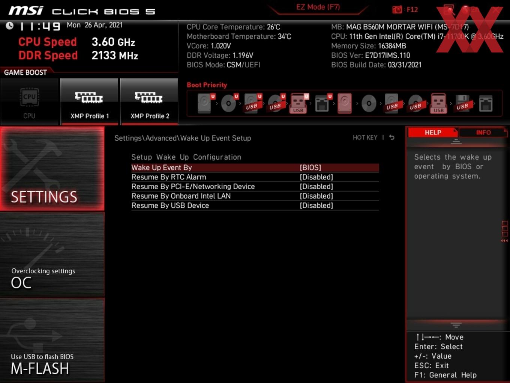This screenshot has width=510, height=383.
Task: Expand help panel using bottom handle
Action: pyautogui.click(x=456, y=325)
